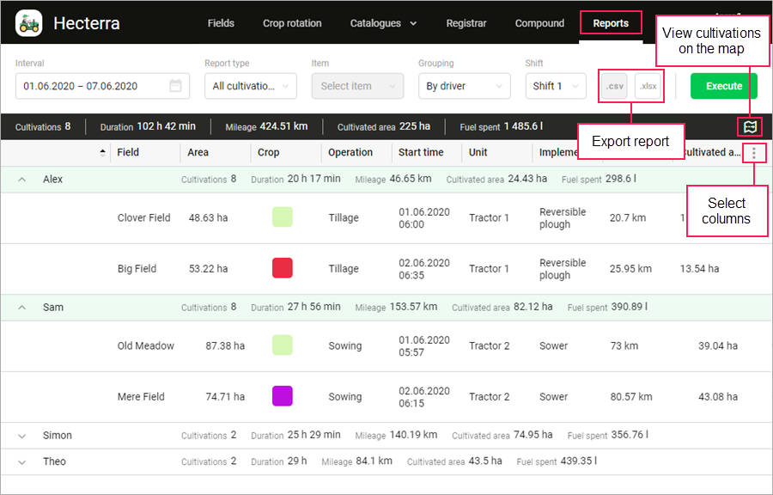
Task: Switch to the Crop rotation tab
Action: [292, 23]
